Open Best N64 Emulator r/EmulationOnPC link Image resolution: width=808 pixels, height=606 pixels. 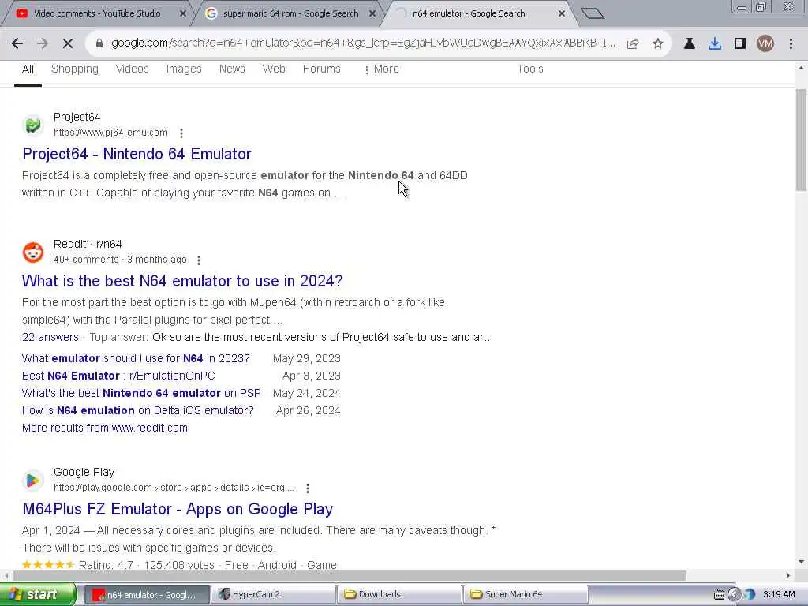click(118, 376)
